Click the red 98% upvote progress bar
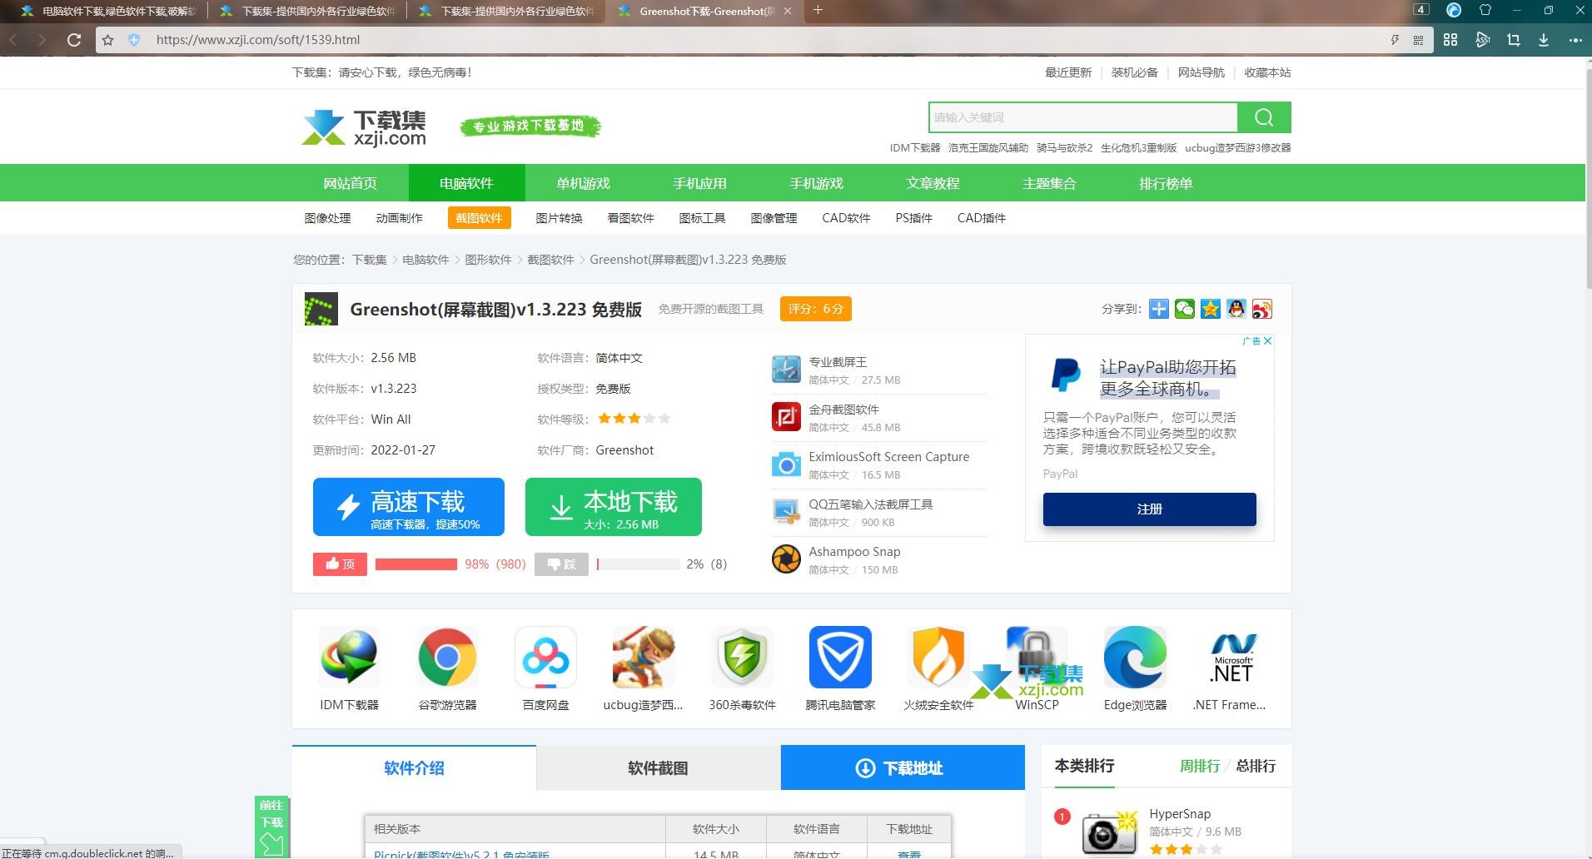The width and height of the screenshot is (1592, 859). (416, 564)
